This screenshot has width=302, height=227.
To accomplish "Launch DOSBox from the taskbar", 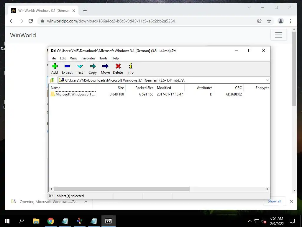I will coord(79,221).
